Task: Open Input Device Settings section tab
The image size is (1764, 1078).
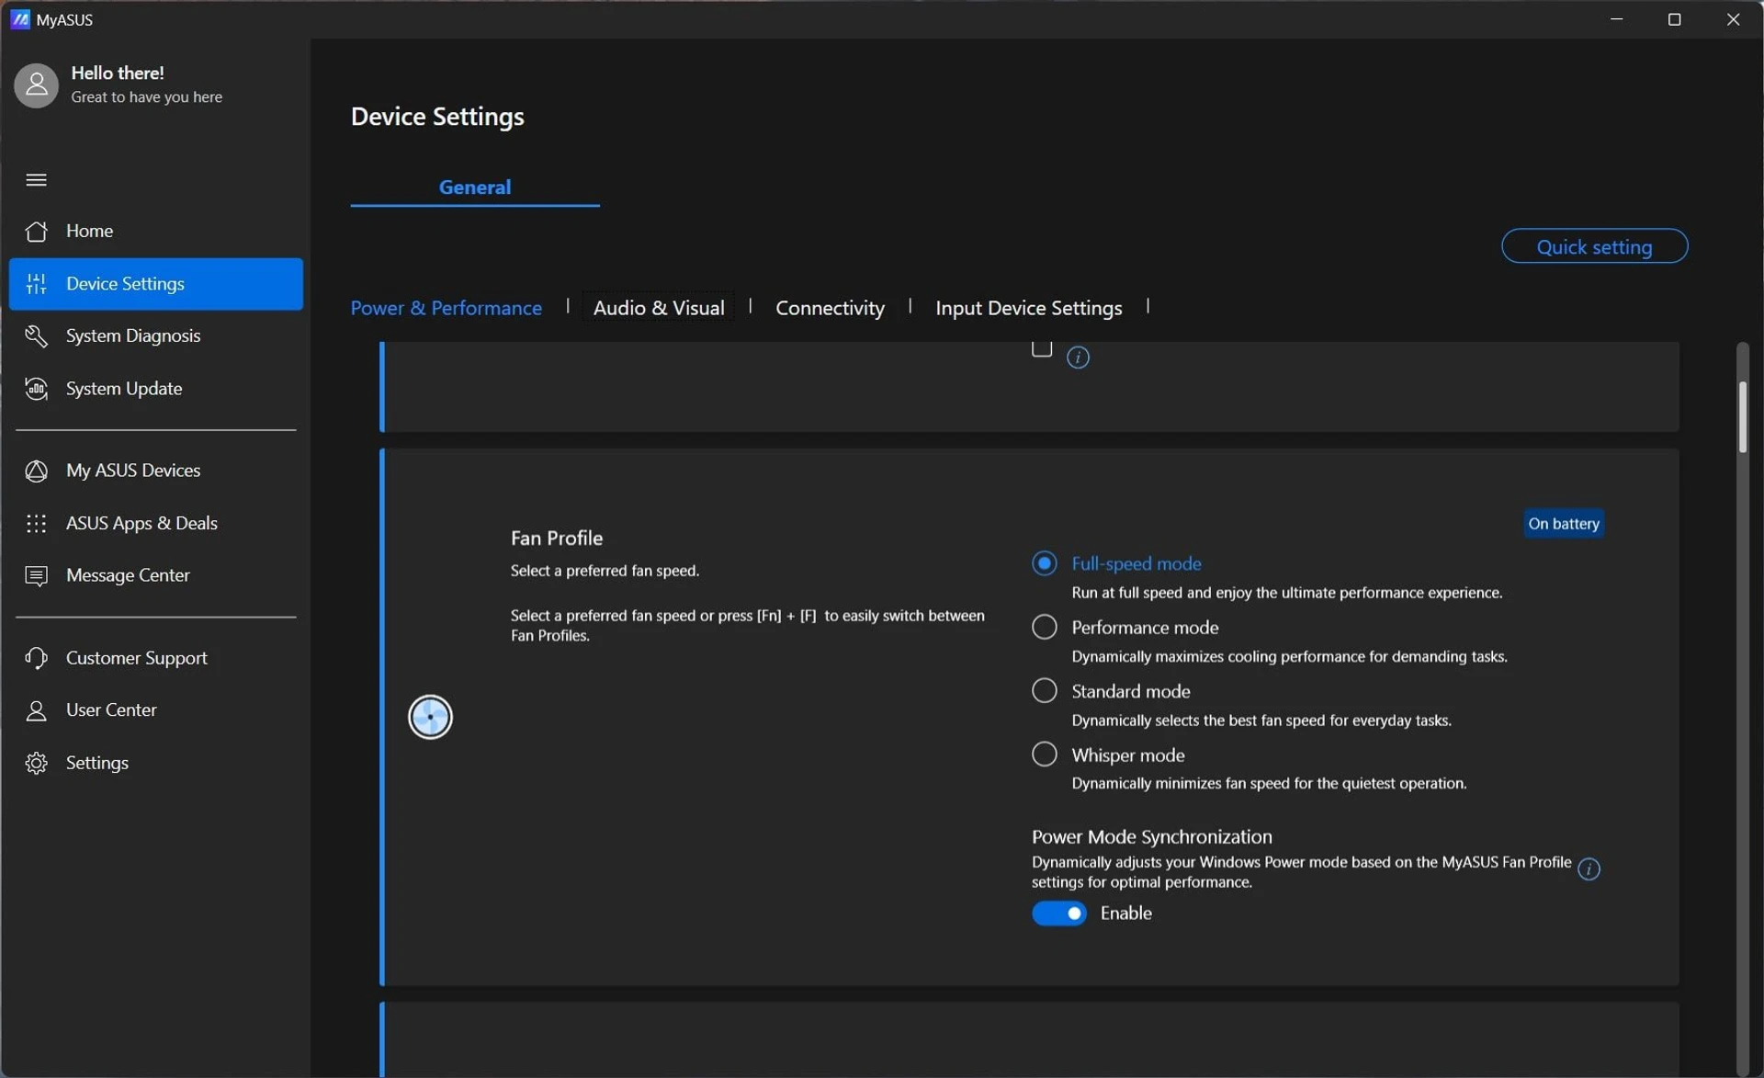Action: click(x=1028, y=308)
